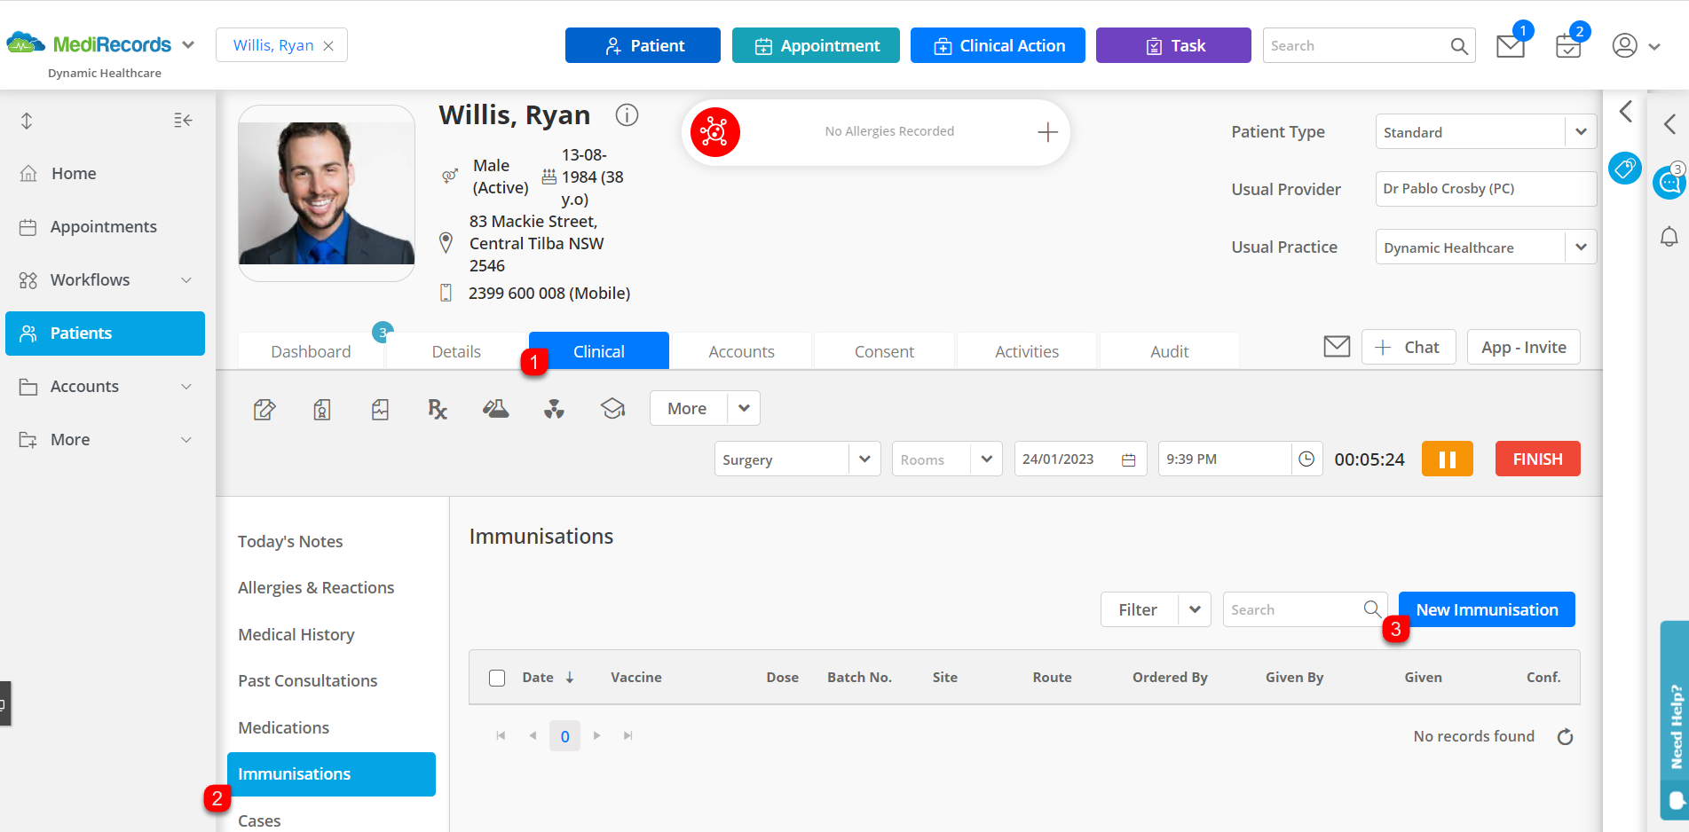The image size is (1689, 832).
Task: Open the radiology imaging icon
Action: pyautogui.click(x=554, y=409)
